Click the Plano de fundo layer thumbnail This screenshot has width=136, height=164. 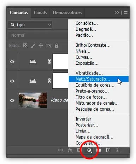click(x=33, y=100)
